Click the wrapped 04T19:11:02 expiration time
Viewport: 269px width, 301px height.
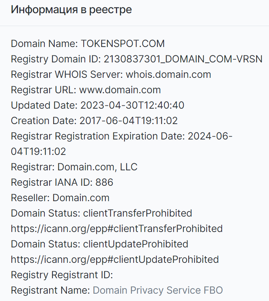tap(39, 152)
